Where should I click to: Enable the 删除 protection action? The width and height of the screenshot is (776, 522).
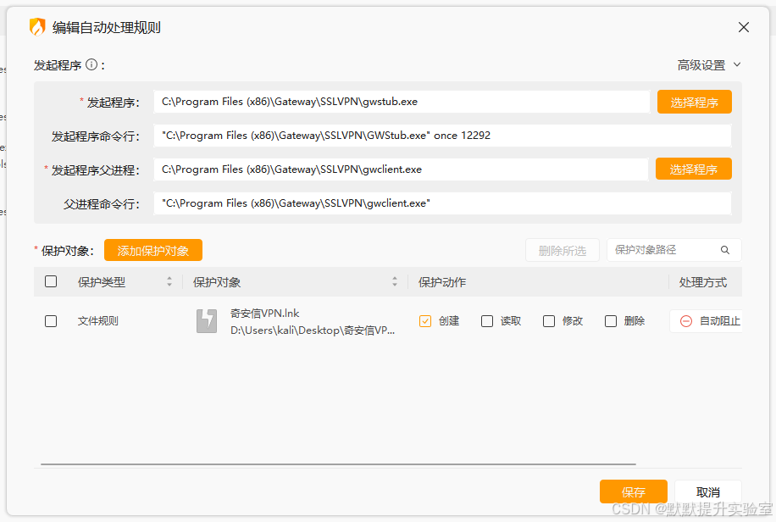pos(611,321)
